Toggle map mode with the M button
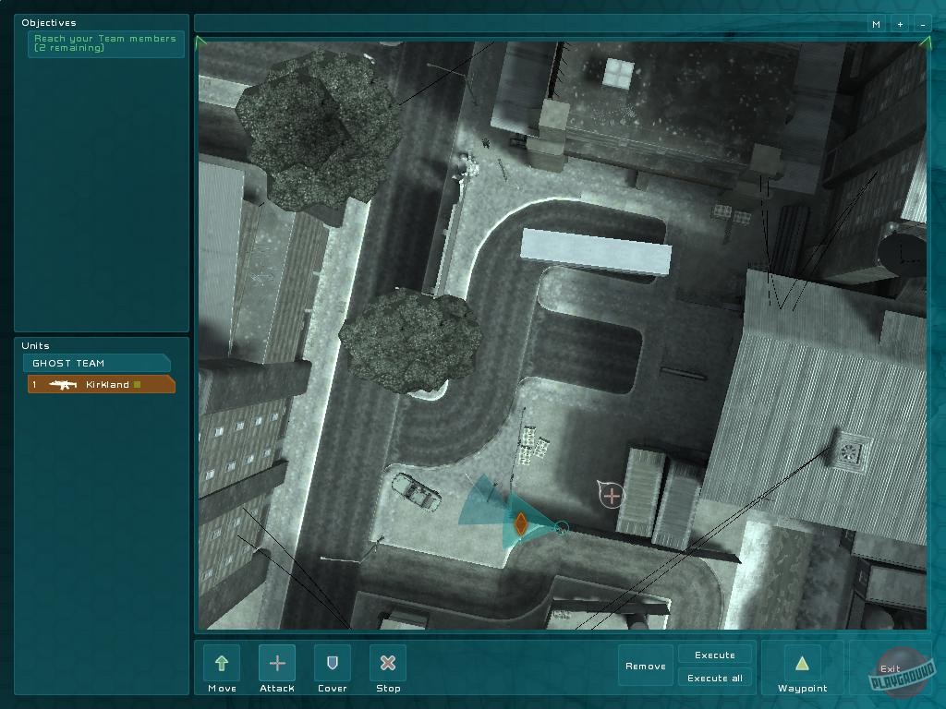Image resolution: width=946 pixels, height=709 pixels. pos(876,24)
